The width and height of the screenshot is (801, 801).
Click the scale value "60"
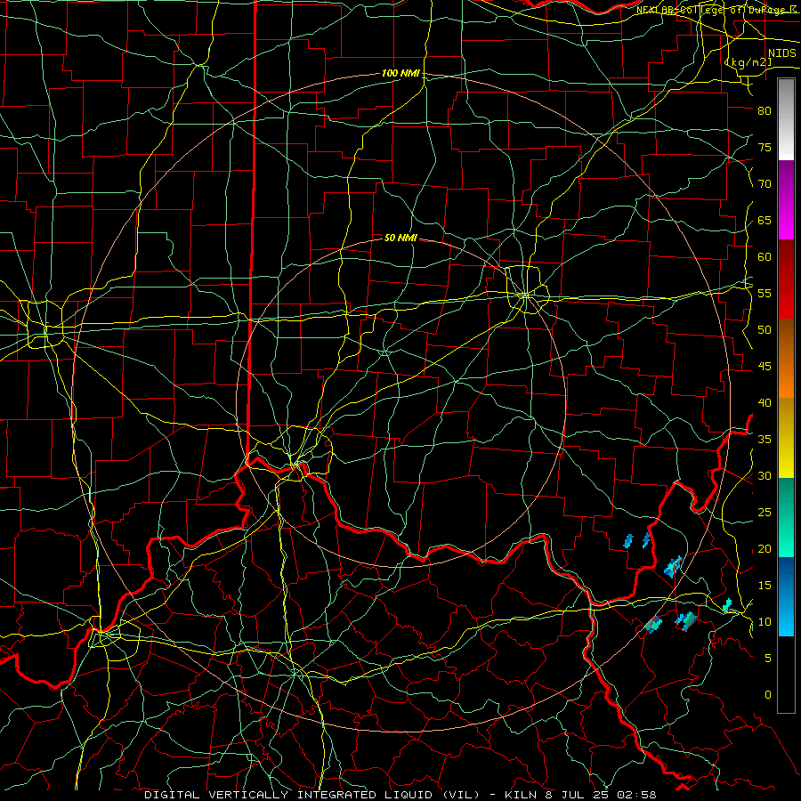click(x=765, y=257)
